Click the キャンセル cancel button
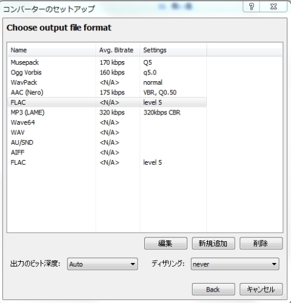This screenshot has height=303, width=291. 261,289
